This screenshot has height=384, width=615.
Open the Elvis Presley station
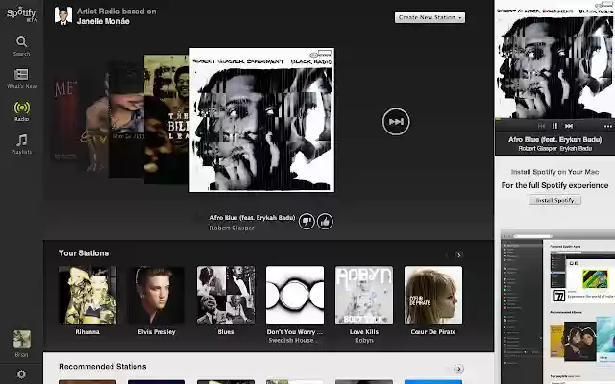[x=156, y=296]
